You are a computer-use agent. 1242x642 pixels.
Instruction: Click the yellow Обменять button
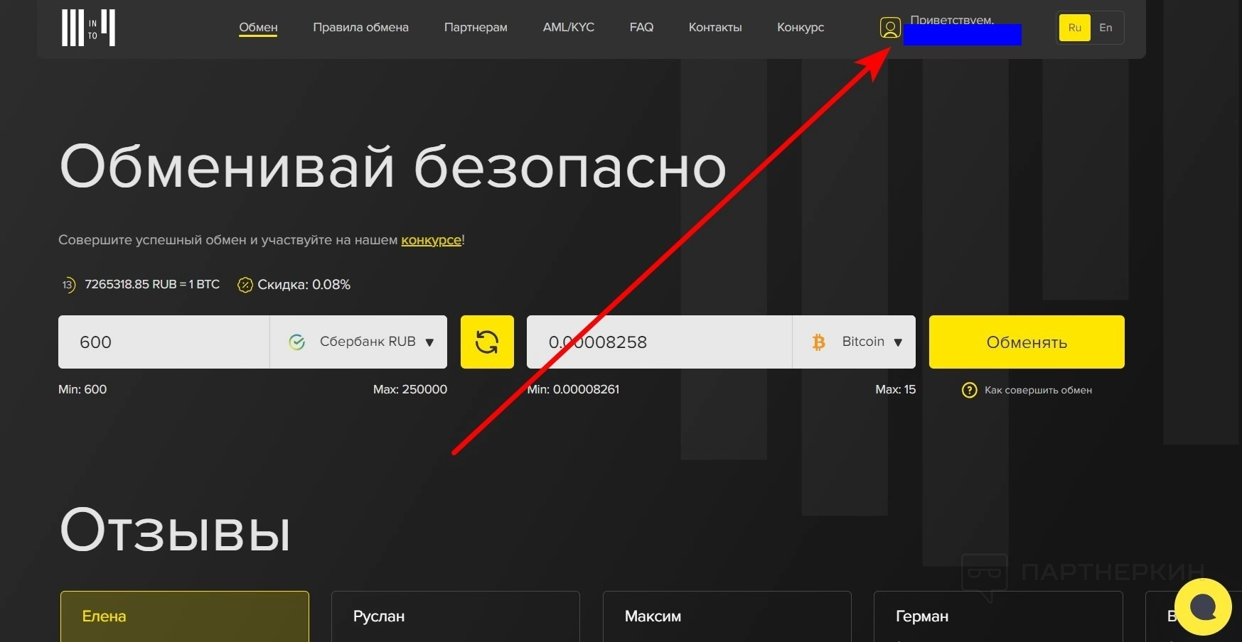(1027, 342)
